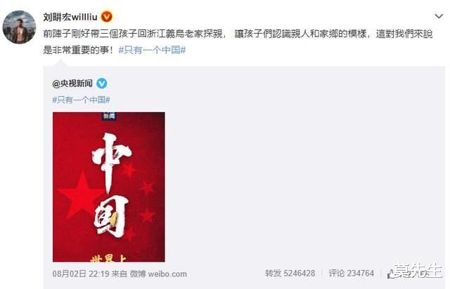Open hashtag #只有一个中国# in 刘畊宏's post

152,50
